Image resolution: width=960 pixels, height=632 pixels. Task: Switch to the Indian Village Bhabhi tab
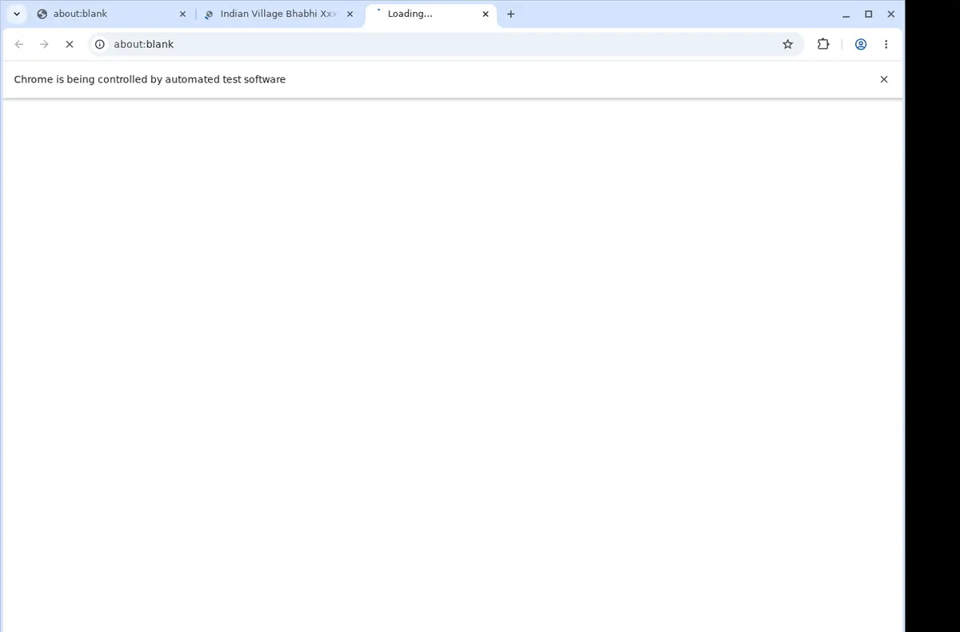coord(278,14)
